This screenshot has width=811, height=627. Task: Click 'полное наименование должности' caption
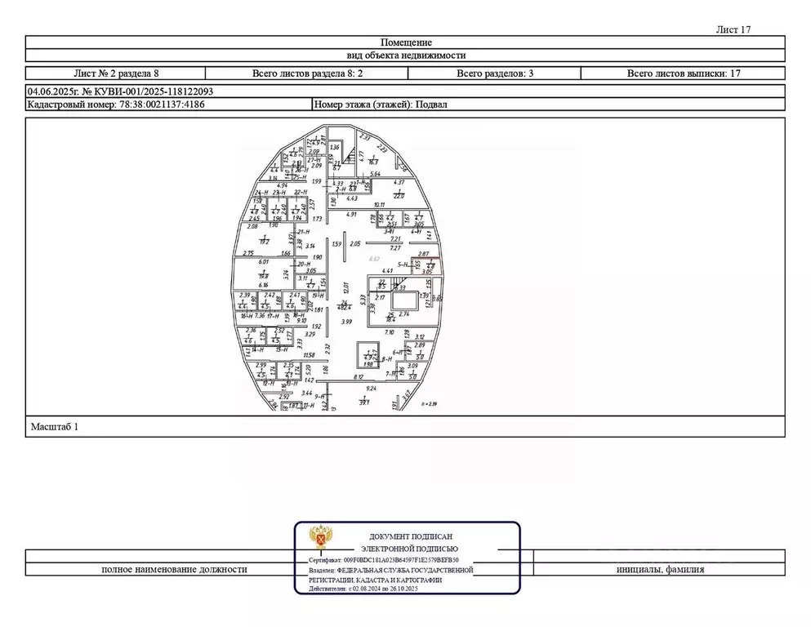(174, 570)
